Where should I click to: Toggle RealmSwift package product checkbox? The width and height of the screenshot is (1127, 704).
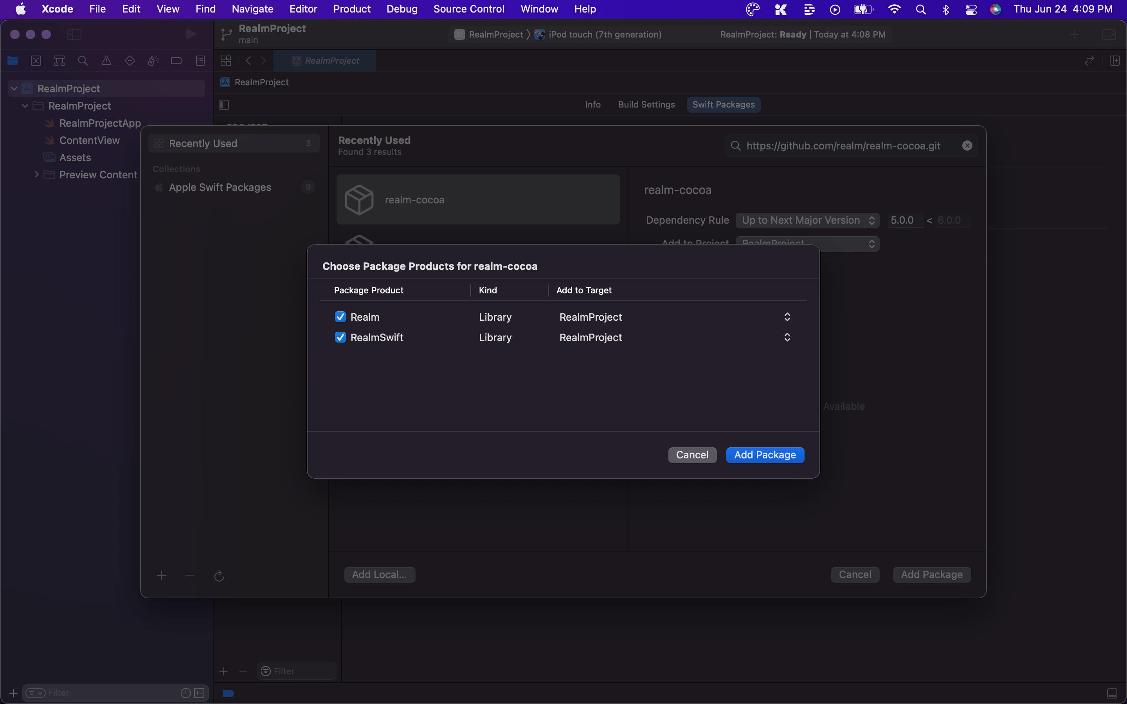point(340,337)
